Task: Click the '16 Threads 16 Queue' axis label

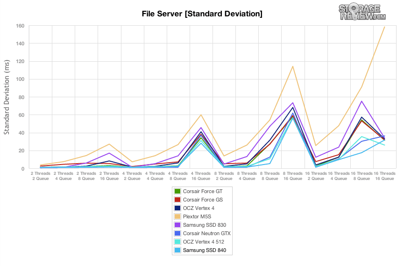Action: tap(384, 176)
